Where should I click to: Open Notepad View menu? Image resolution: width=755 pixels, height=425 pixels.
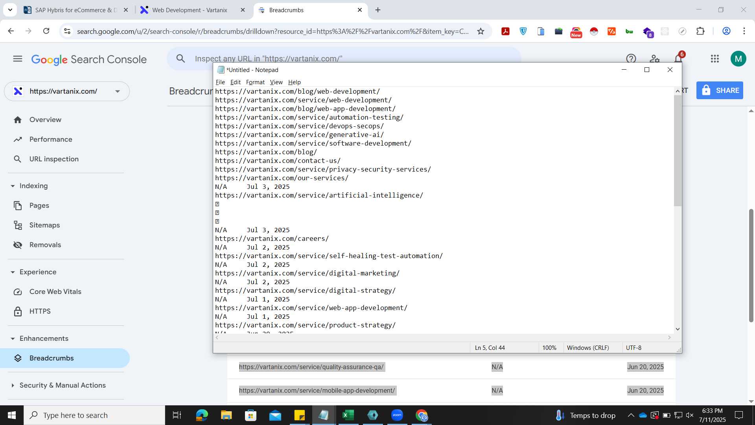click(276, 82)
